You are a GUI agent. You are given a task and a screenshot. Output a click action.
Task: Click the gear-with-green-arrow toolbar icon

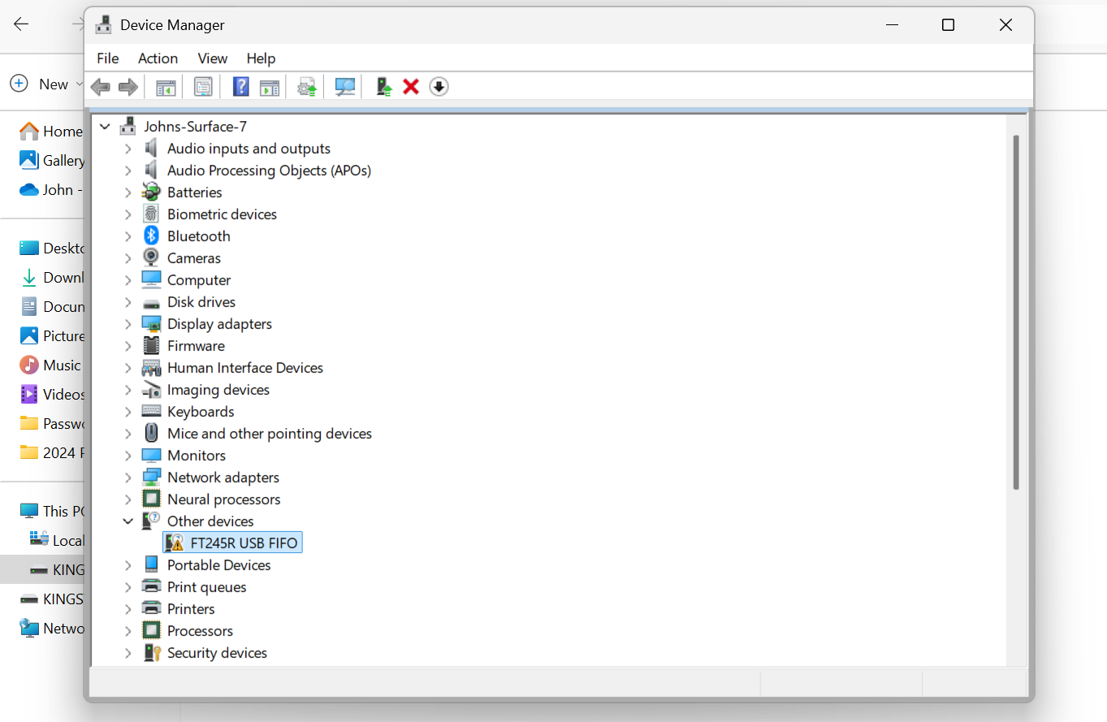tap(307, 87)
